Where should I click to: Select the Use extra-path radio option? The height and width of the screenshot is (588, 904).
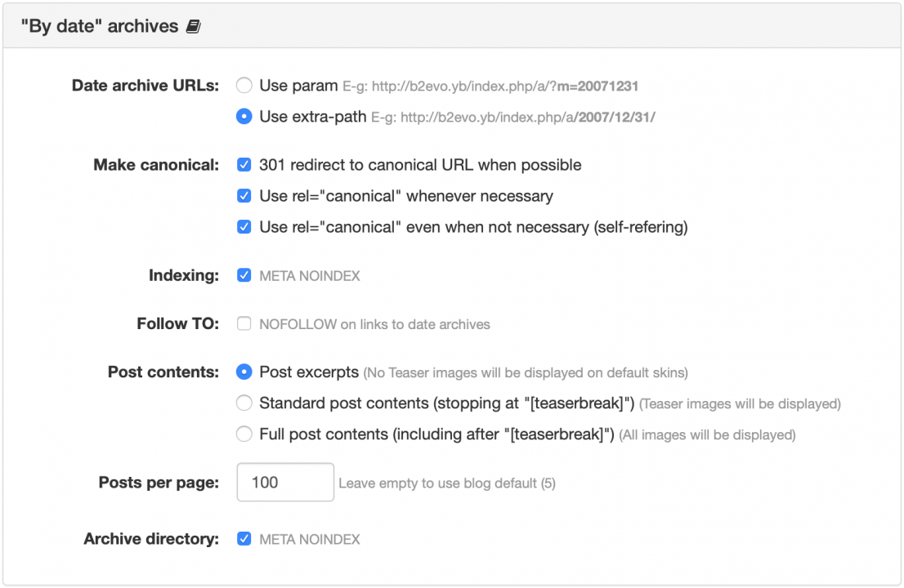tap(244, 116)
